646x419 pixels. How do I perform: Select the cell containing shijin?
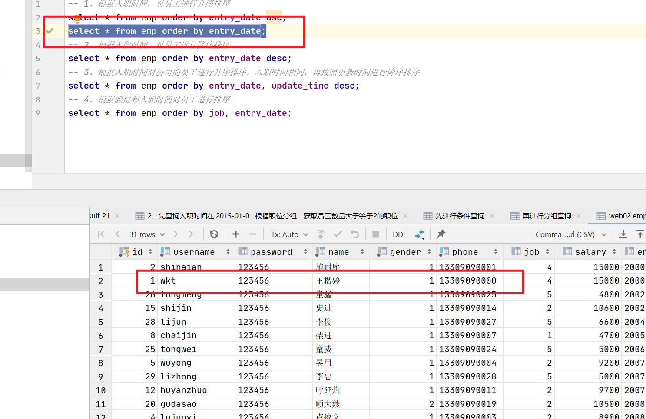(176, 308)
